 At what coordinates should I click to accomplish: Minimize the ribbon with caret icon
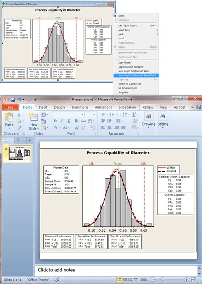click(x=193, y=107)
